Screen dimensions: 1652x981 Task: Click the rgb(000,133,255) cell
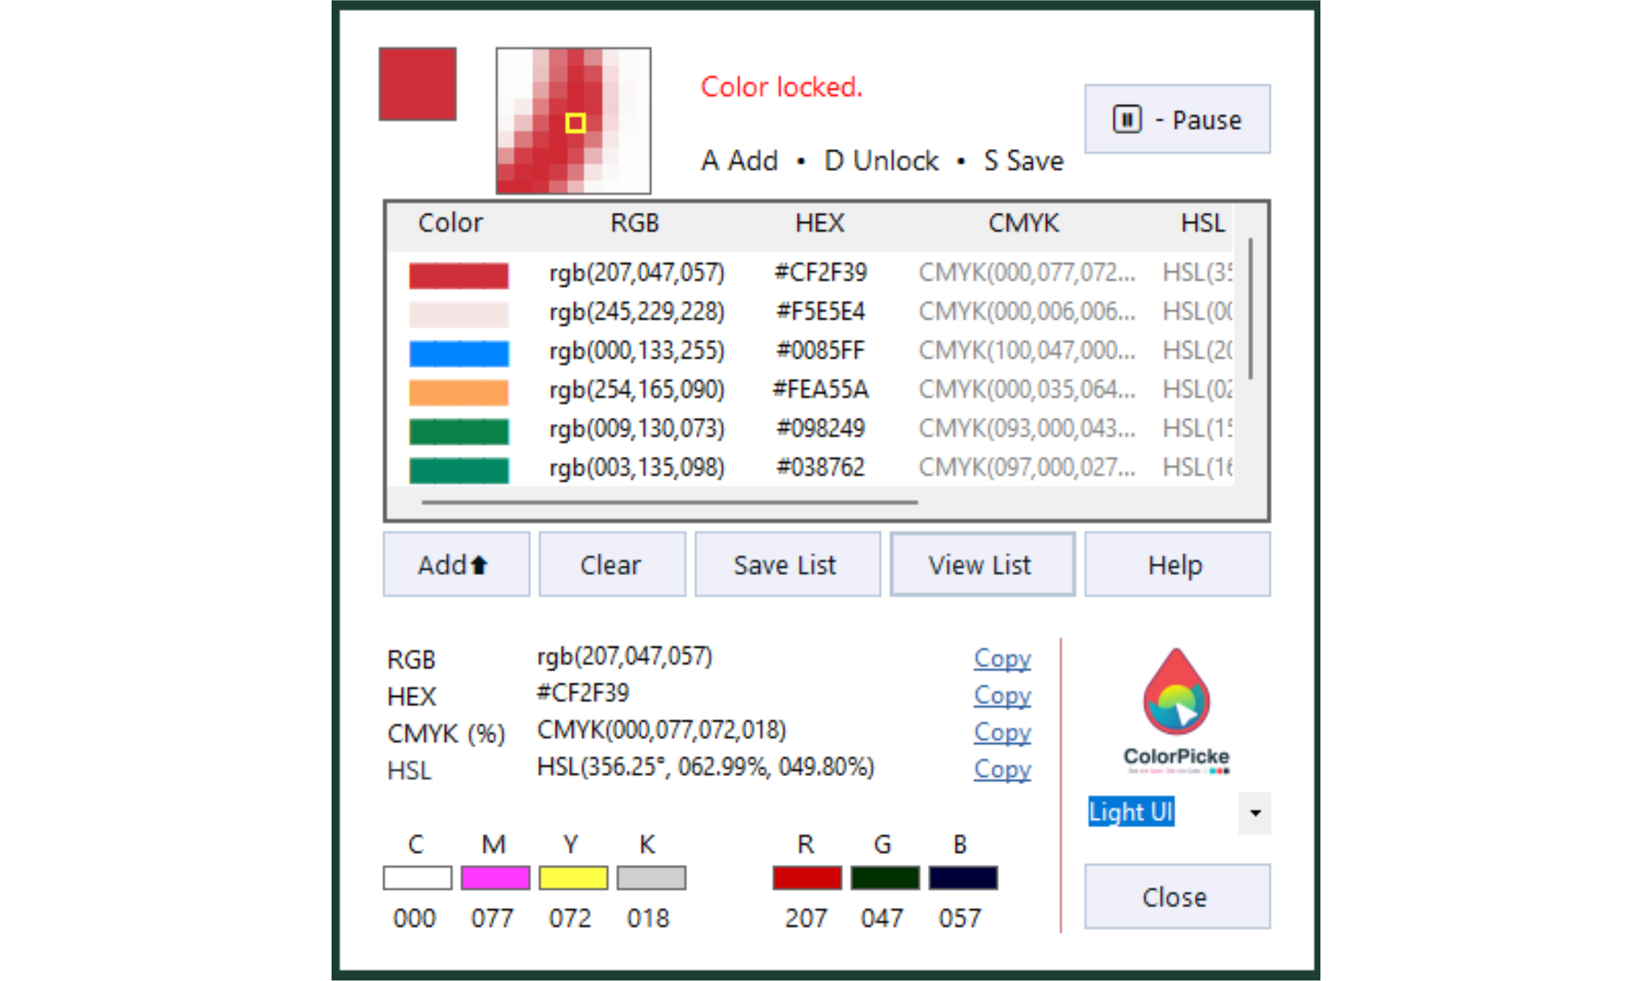click(636, 351)
